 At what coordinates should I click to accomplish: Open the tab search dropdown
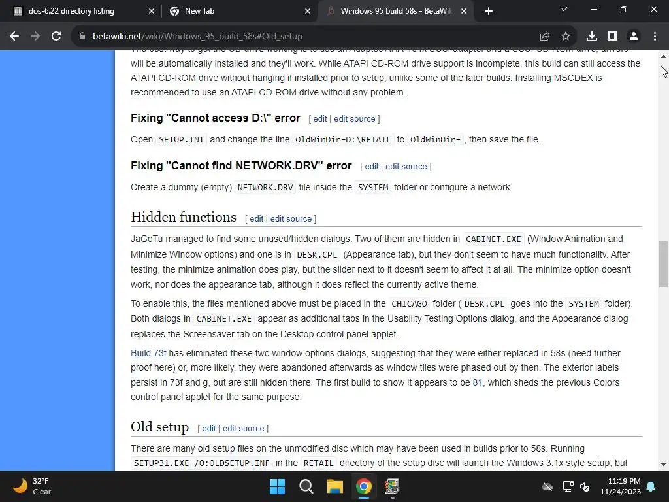click(x=564, y=9)
